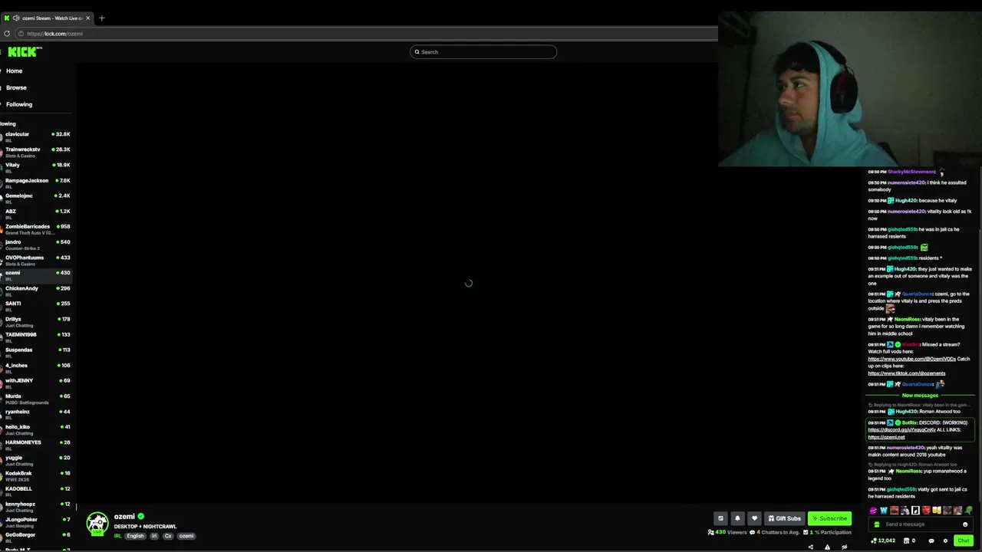This screenshot has width=982, height=552.
Task: Open Following in the sidebar
Action: [x=19, y=104]
